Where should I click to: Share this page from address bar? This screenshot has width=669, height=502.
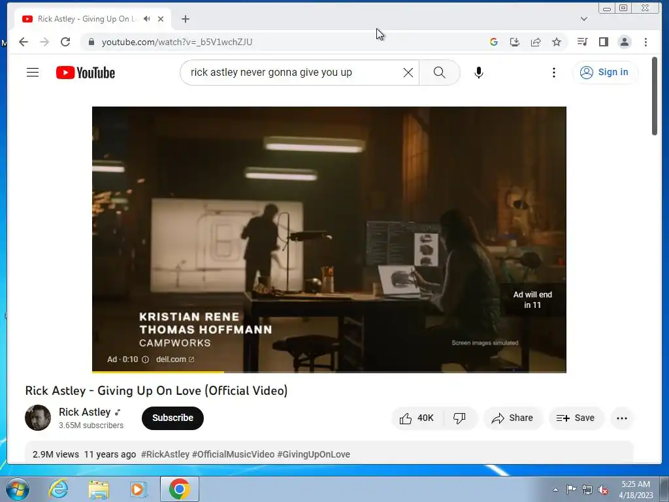(536, 42)
